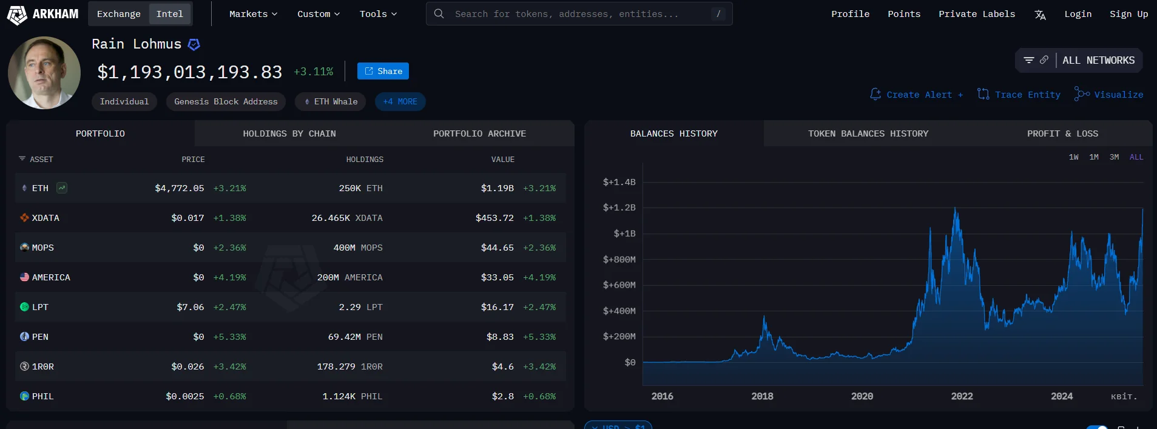
Task: Set chart range to 3M
Action: 1114,157
